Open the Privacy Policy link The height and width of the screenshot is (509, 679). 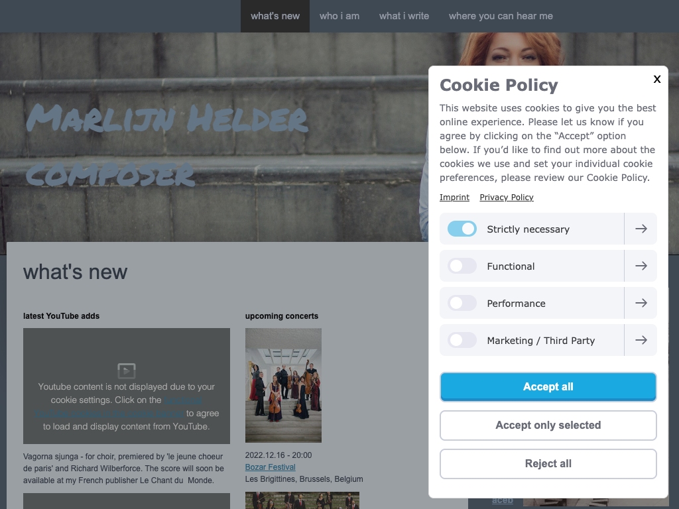click(x=507, y=198)
